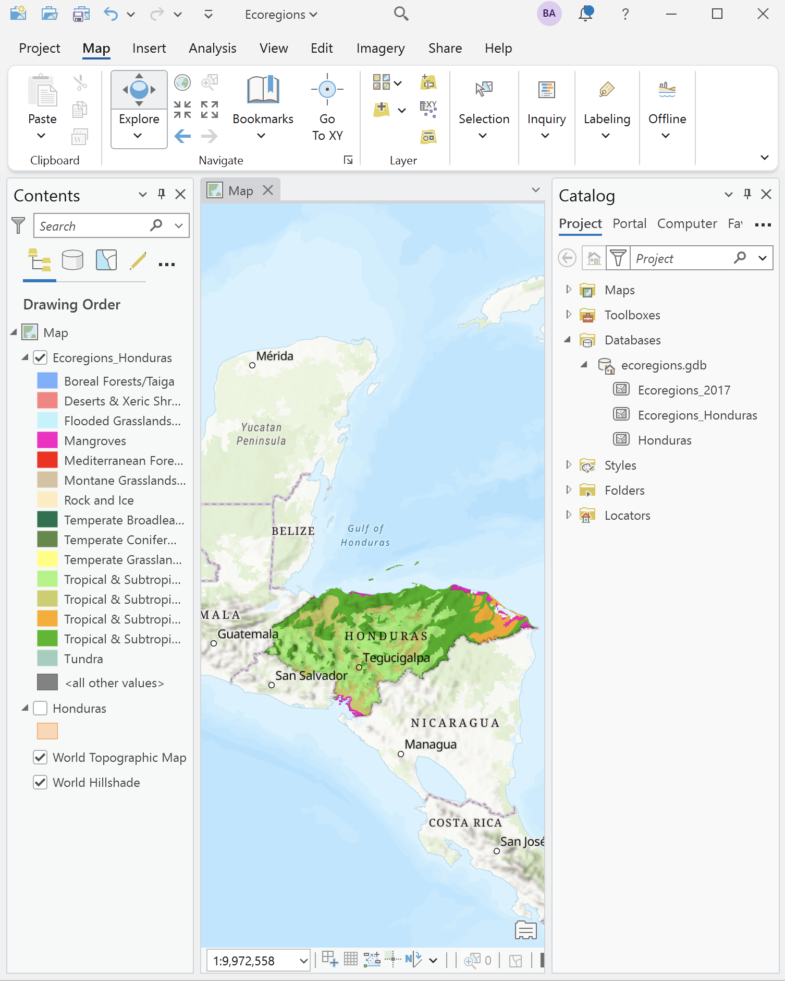Switch to List By Editing view
This screenshot has height=981, width=785.
tap(138, 260)
